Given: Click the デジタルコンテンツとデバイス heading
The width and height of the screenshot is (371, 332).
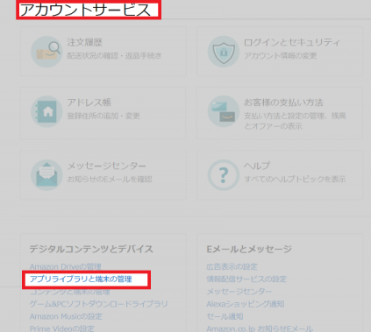Looking at the screenshot, I should (91, 249).
